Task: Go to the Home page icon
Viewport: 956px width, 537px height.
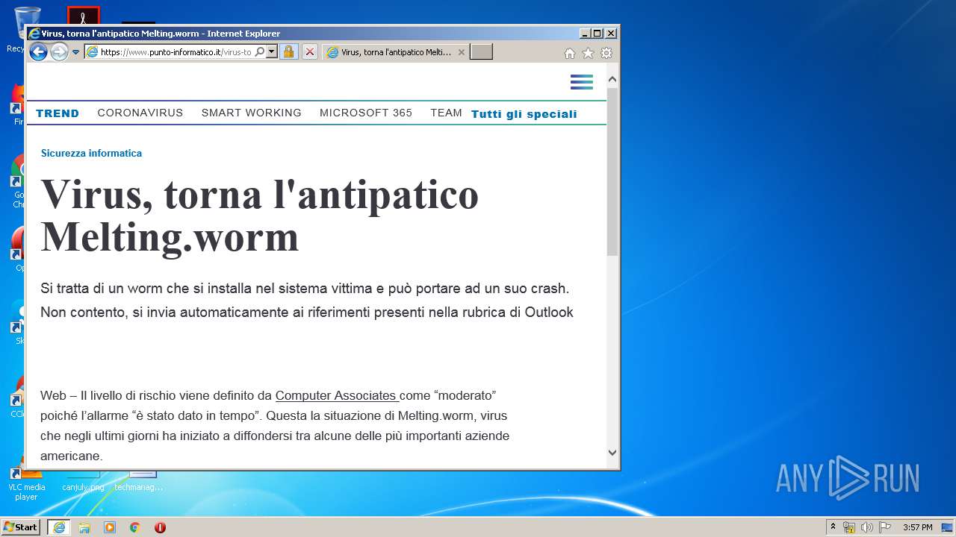Action: (x=570, y=53)
